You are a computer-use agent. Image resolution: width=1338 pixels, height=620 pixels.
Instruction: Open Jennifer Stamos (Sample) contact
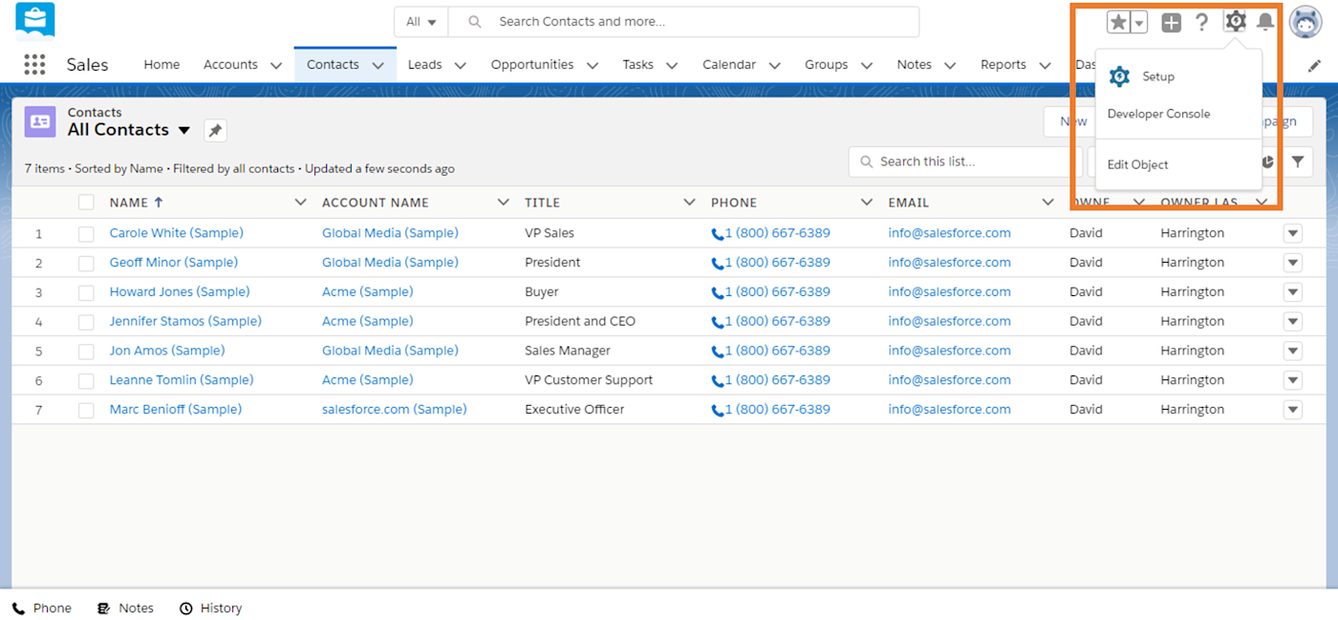pyautogui.click(x=185, y=321)
